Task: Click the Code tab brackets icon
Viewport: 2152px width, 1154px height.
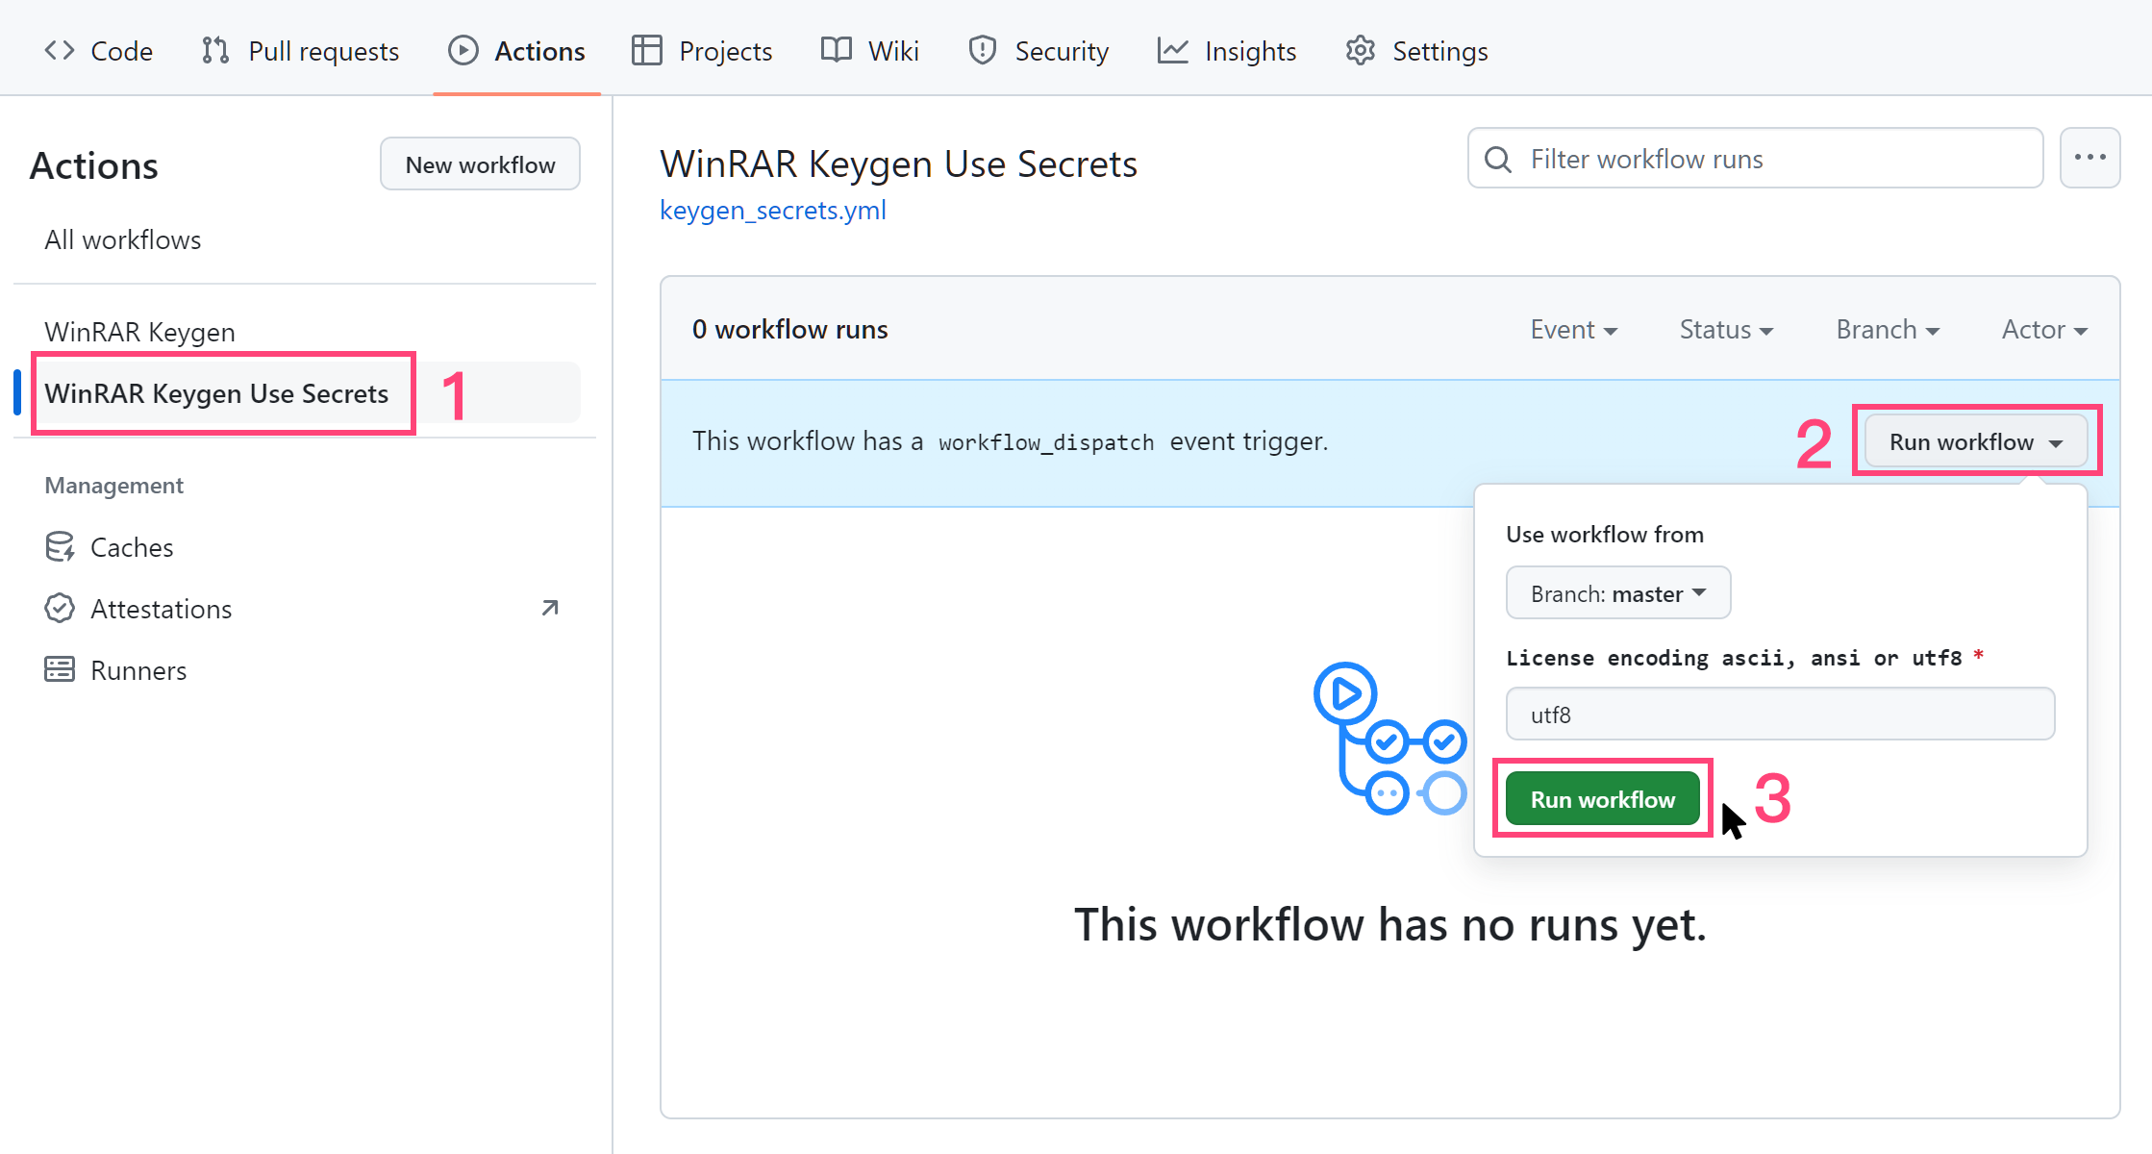Action: 60,51
